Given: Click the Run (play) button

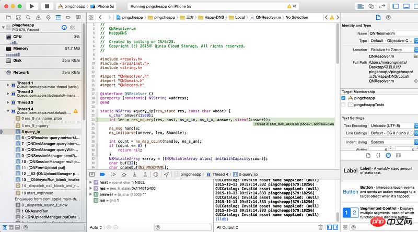Looking at the screenshot, I should click(32, 6).
